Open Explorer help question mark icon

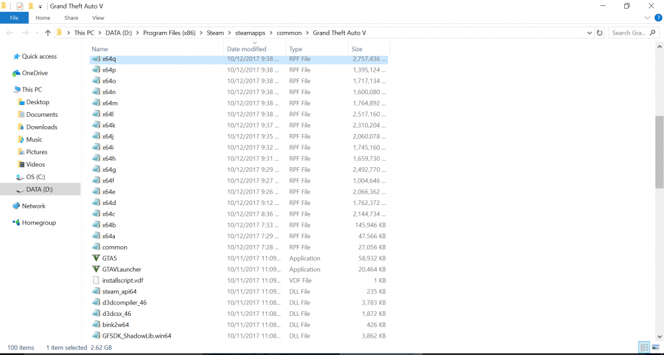pyautogui.click(x=658, y=18)
